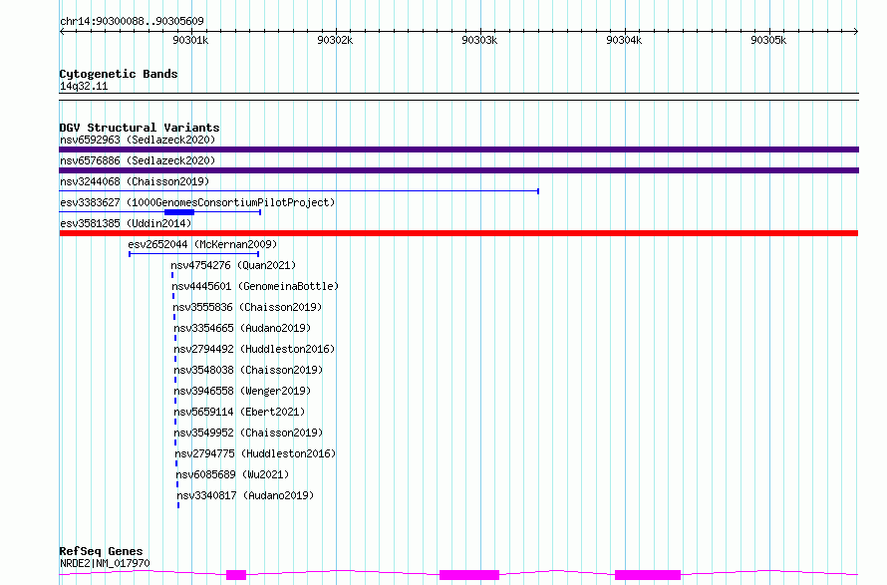This screenshot has width=887, height=585.
Task: Click the blue span feature under esv2652044
Action: tap(194, 254)
